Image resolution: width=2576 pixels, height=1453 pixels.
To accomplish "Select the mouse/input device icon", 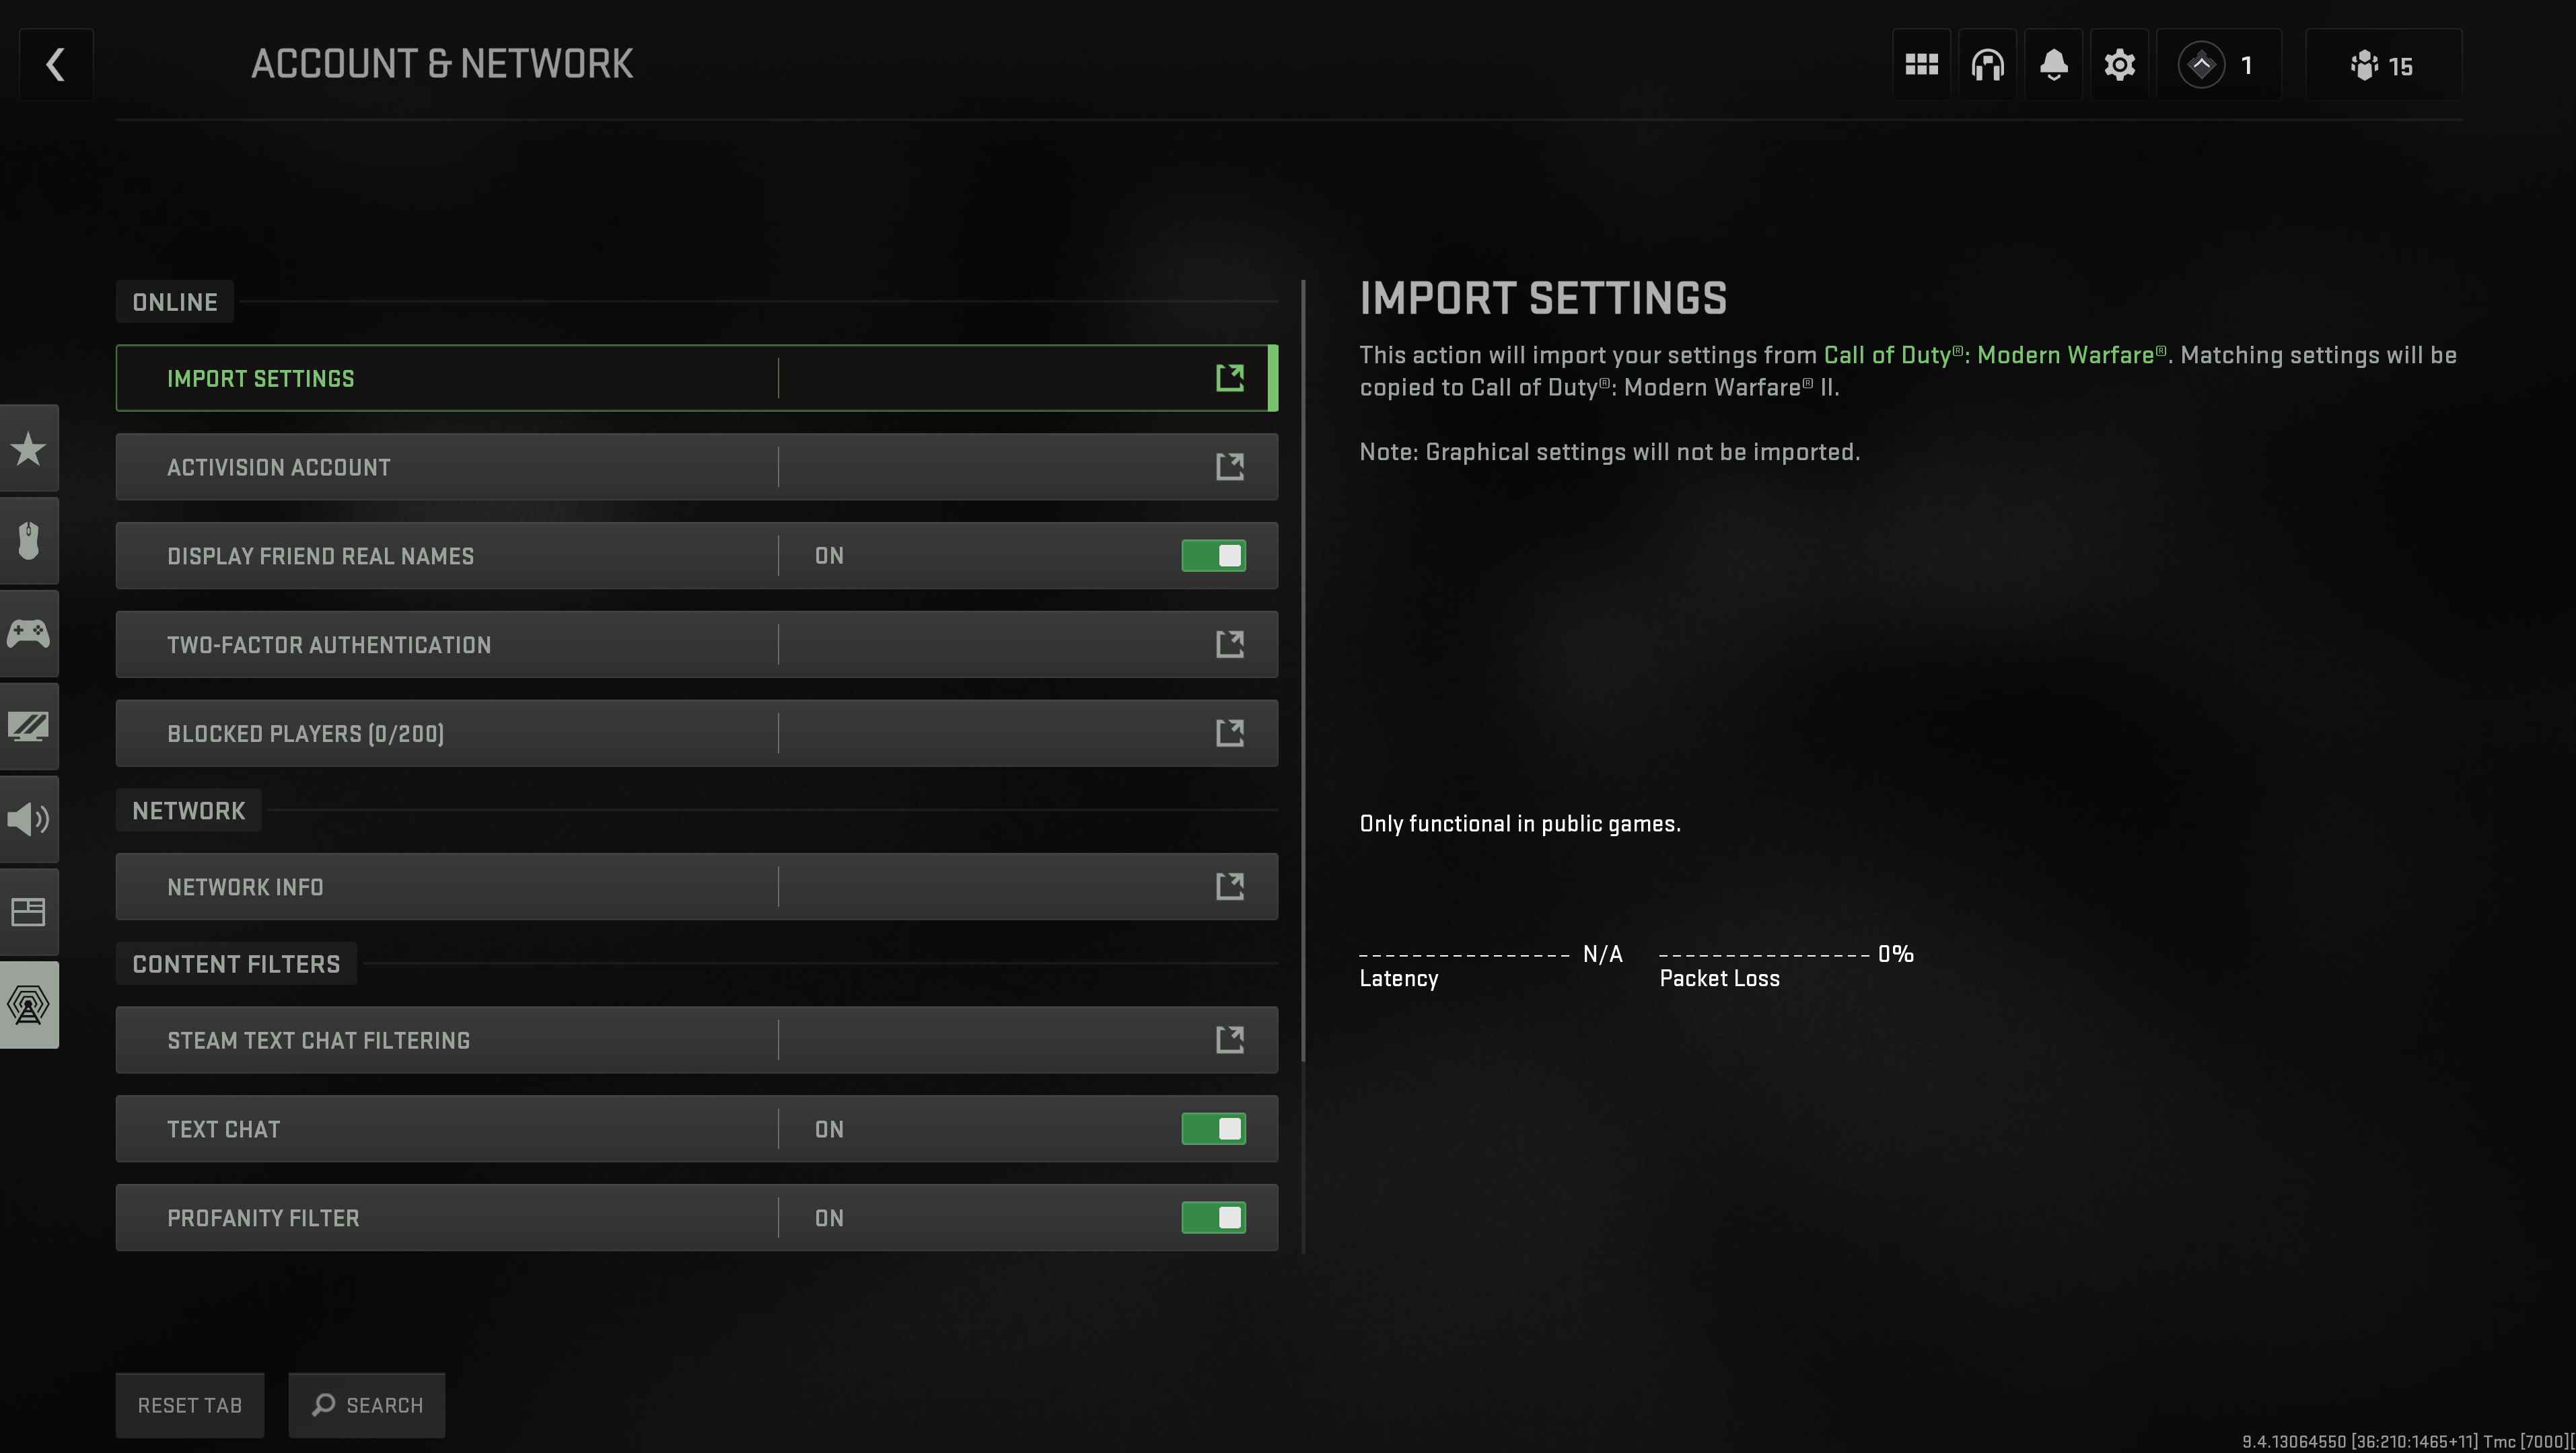I will pos(28,541).
